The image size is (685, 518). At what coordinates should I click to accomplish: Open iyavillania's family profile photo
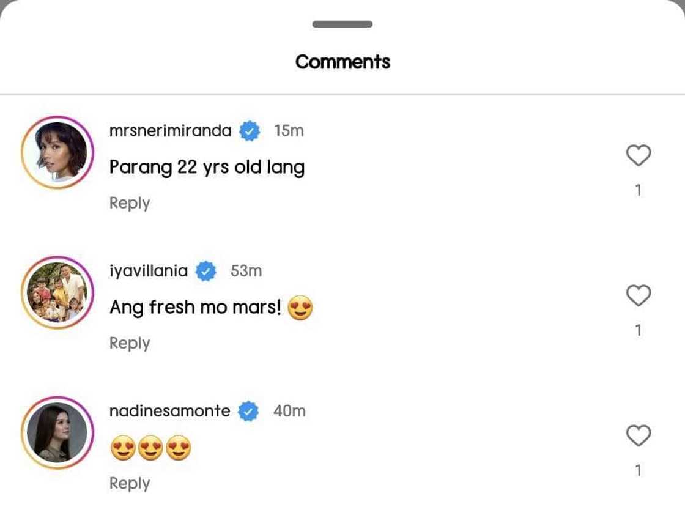click(x=57, y=292)
